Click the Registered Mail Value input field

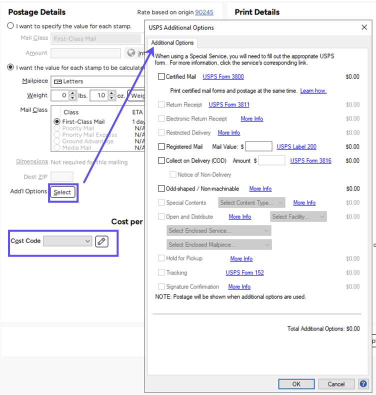tap(259, 146)
